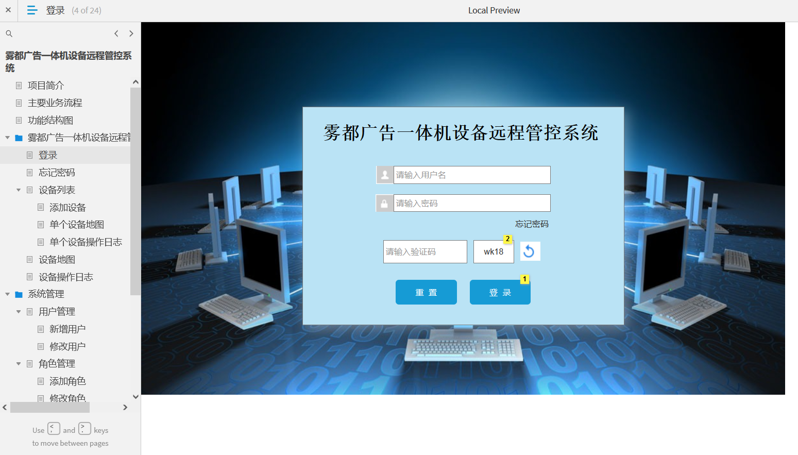This screenshot has width=798, height=455.
Task: Click the page icon next to 项目简介
Action: [19, 86]
